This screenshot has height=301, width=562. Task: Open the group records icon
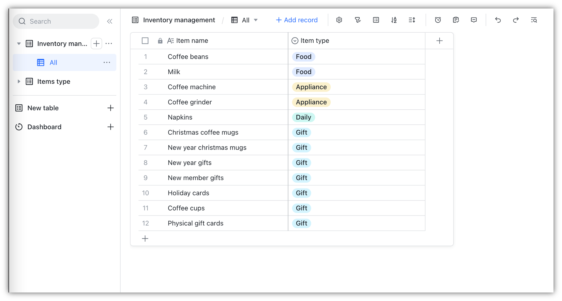pos(376,20)
